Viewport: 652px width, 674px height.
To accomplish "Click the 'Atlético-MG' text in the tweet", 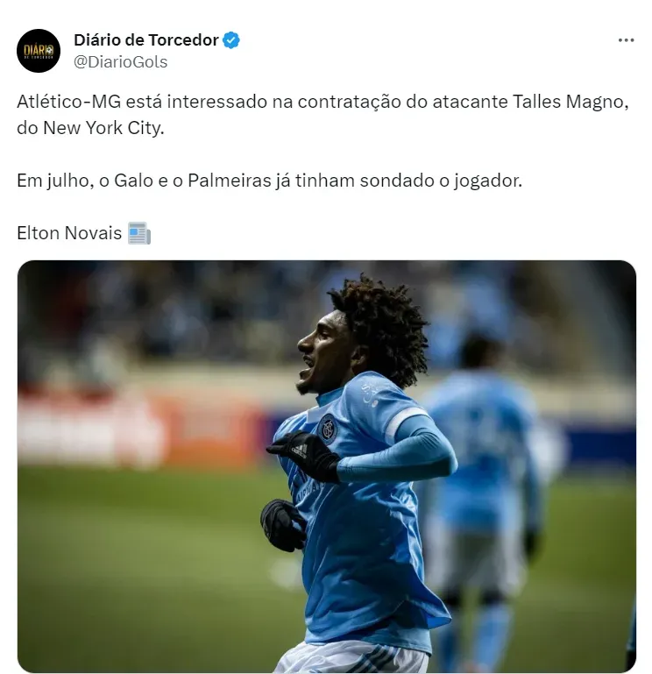I will tap(68, 102).
